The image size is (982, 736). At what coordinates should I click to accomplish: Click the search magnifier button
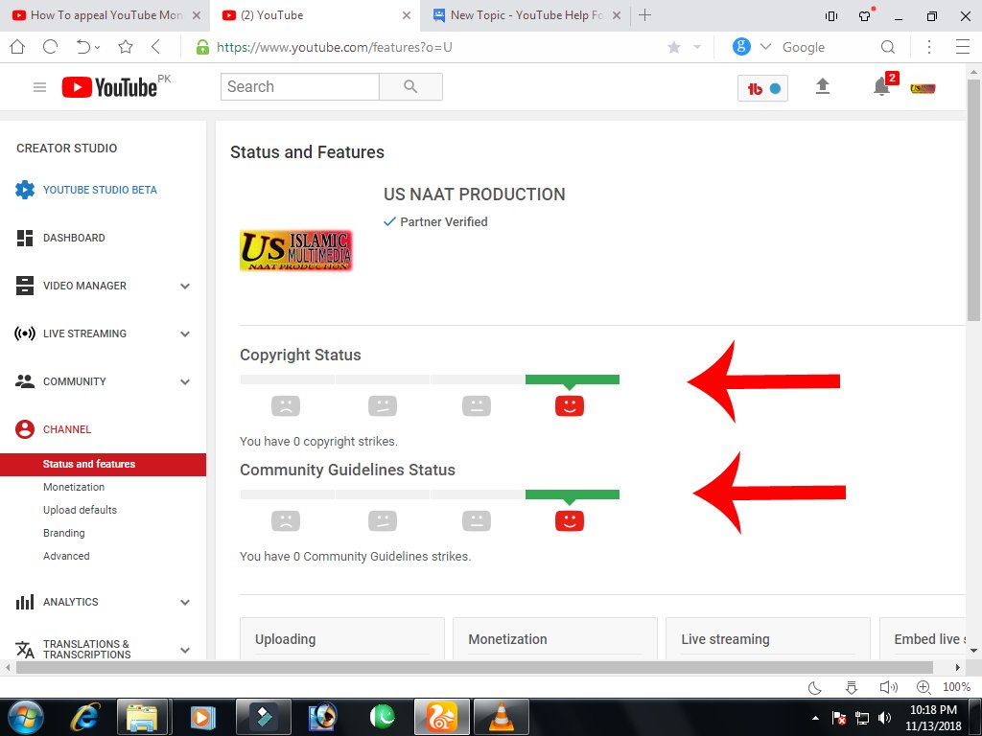pos(410,86)
